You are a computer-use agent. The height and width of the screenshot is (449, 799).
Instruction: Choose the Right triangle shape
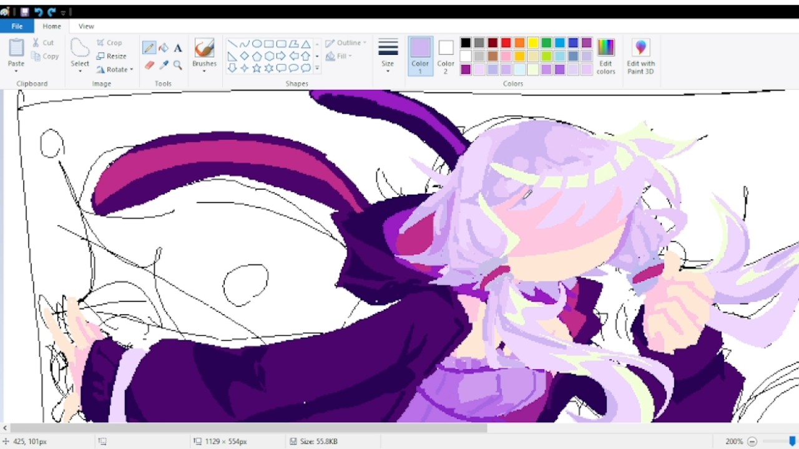pyautogui.click(x=232, y=56)
